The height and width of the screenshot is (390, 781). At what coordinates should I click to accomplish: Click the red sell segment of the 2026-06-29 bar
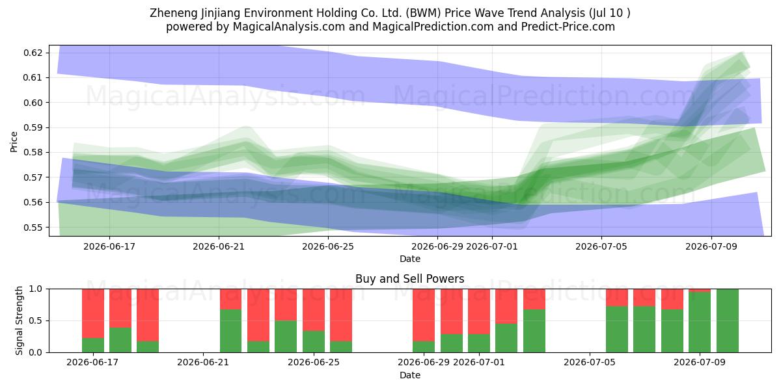click(x=424, y=315)
